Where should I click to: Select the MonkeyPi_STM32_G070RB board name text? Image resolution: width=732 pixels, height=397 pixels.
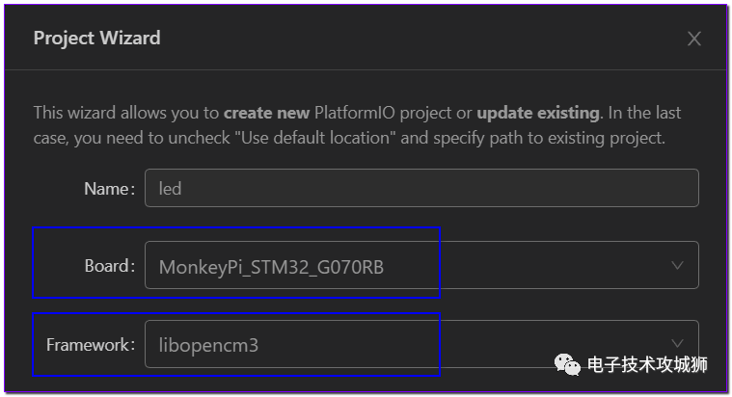coord(271,267)
